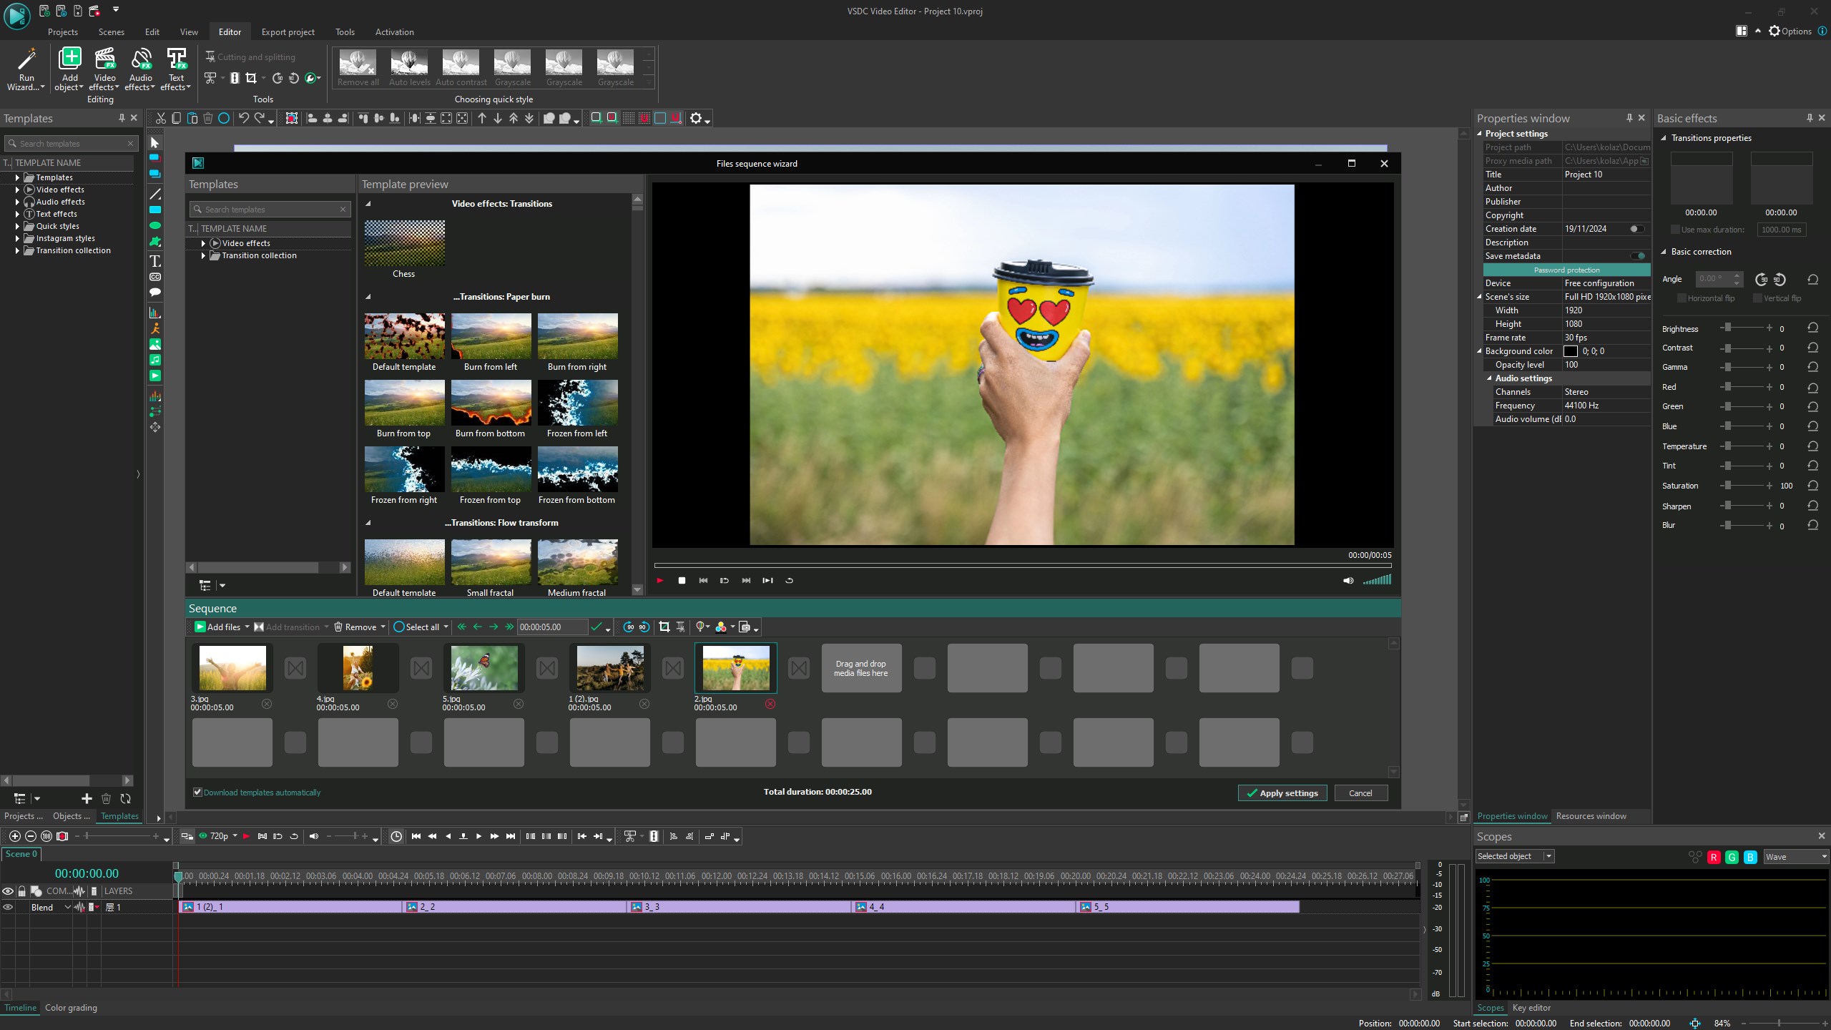Add a chart object from left toolbar
Screen dimensions: 1831x1030
pos(155,313)
